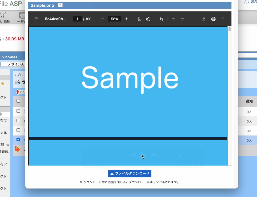The width and height of the screenshot is (257, 197).
Task: Check the first file row checkbox
Action: [18, 111]
